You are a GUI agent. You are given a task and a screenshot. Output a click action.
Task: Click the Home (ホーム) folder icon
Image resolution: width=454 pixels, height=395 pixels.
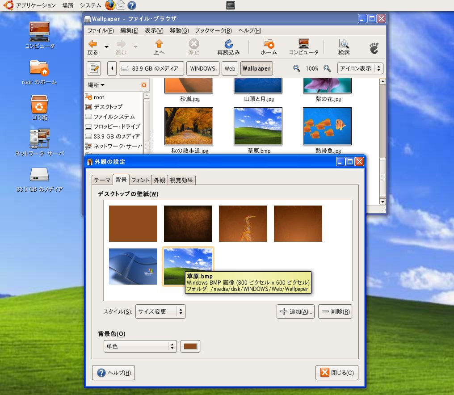click(269, 44)
